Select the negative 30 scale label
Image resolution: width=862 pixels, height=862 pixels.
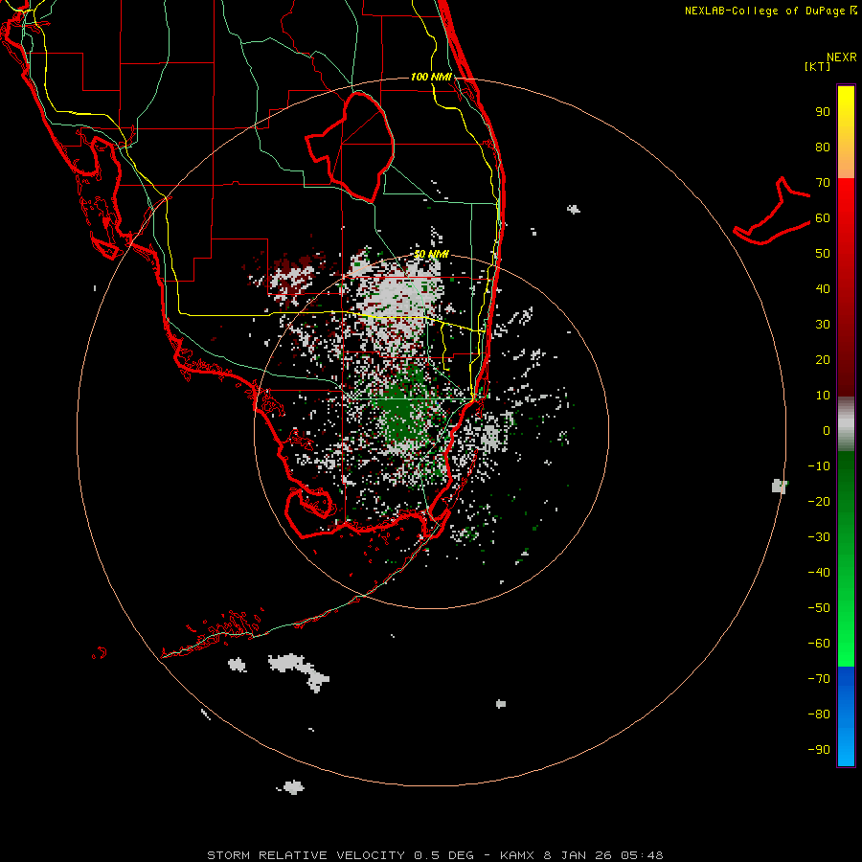(x=819, y=537)
